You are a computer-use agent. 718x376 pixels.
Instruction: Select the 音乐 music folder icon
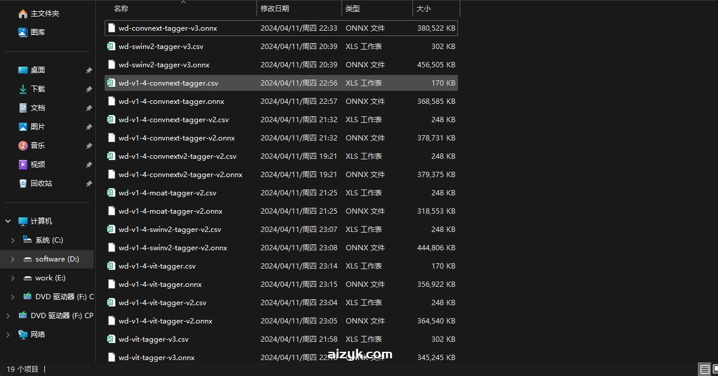[x=23, y=146]
